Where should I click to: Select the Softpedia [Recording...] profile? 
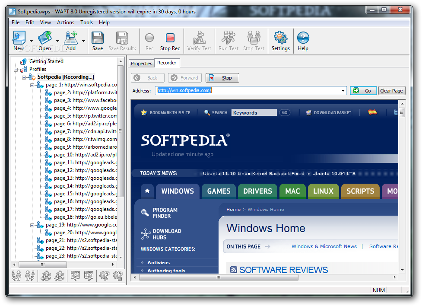point(66,77)
